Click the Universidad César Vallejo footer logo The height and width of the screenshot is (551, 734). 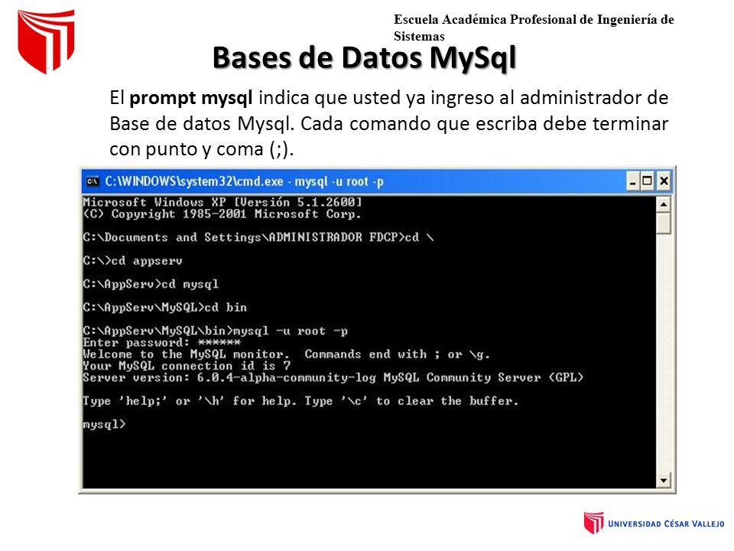[654, 523]
